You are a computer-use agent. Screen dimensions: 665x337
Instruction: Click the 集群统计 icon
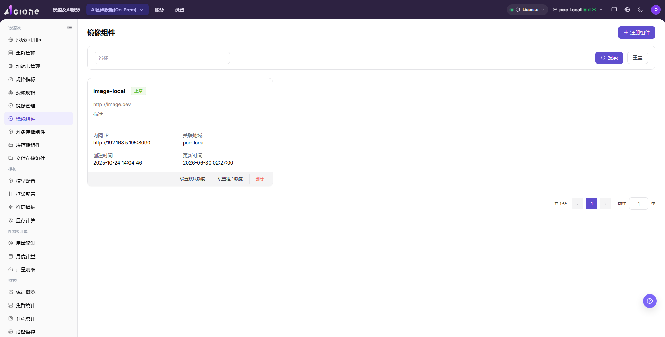coord(11,306)
